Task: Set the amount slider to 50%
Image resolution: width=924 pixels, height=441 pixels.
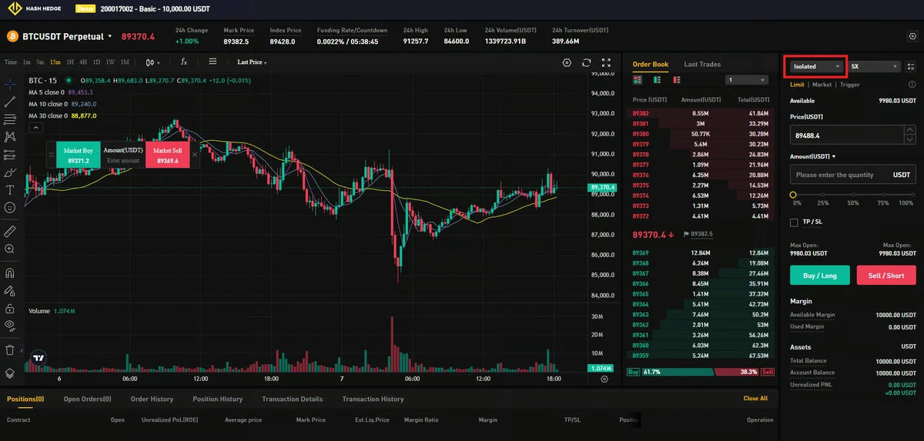Action: 853,195
